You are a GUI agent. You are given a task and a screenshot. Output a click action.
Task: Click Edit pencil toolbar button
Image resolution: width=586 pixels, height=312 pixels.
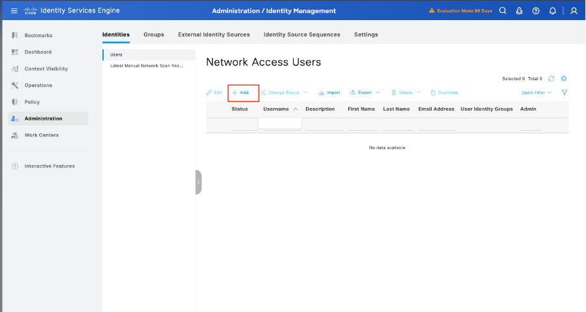(214, 93)
